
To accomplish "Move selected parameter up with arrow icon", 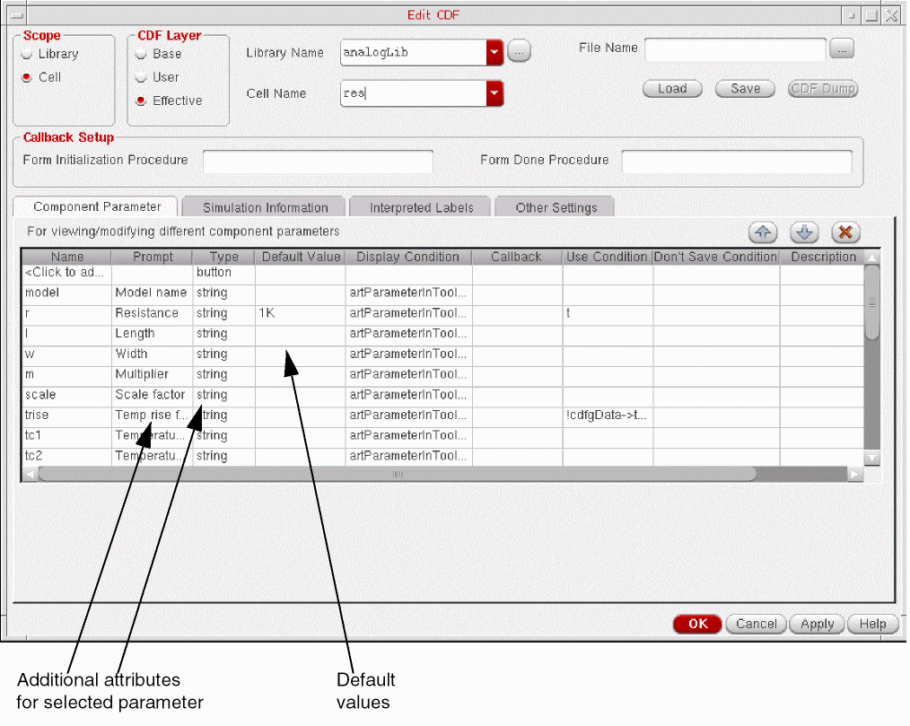I will tap(763, 232).
